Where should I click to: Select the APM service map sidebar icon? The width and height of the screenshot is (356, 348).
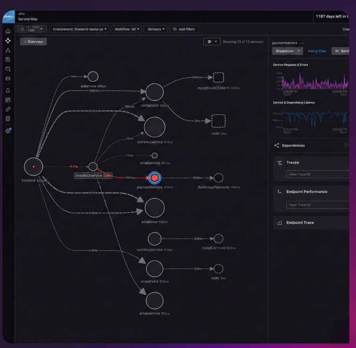click(x=8, y=41)
